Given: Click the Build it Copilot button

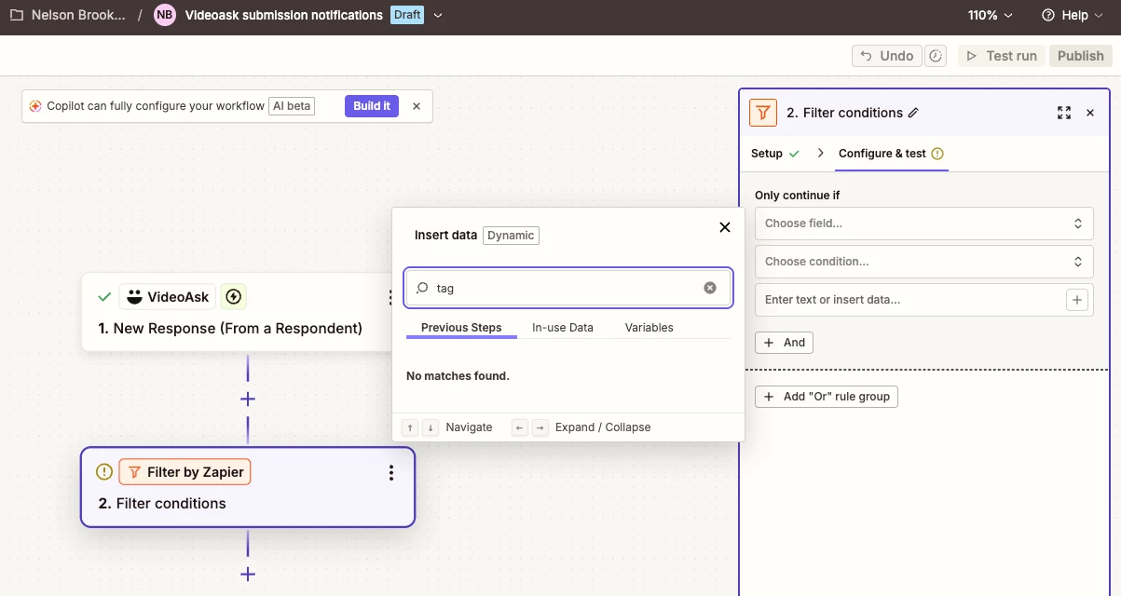Looking at the screenshot, I should point(372,106).
